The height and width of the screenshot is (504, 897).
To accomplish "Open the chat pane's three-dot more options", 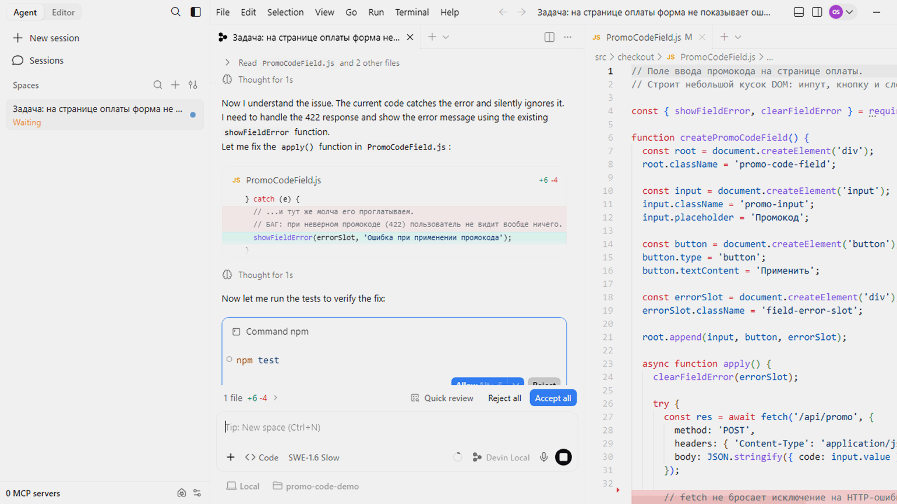I will [x=568, y=37].
